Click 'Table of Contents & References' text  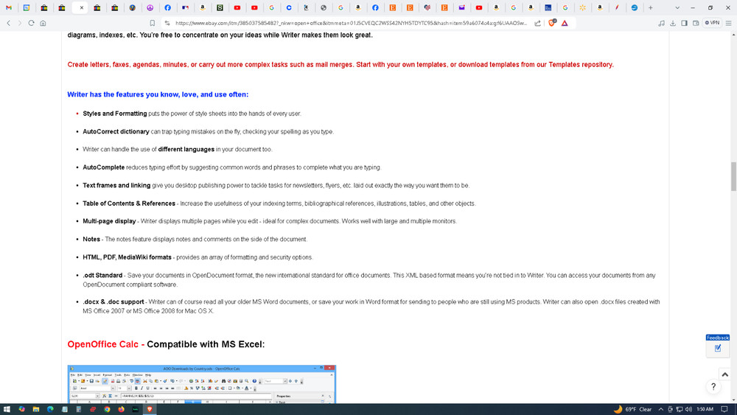click(x=129, y=203)
